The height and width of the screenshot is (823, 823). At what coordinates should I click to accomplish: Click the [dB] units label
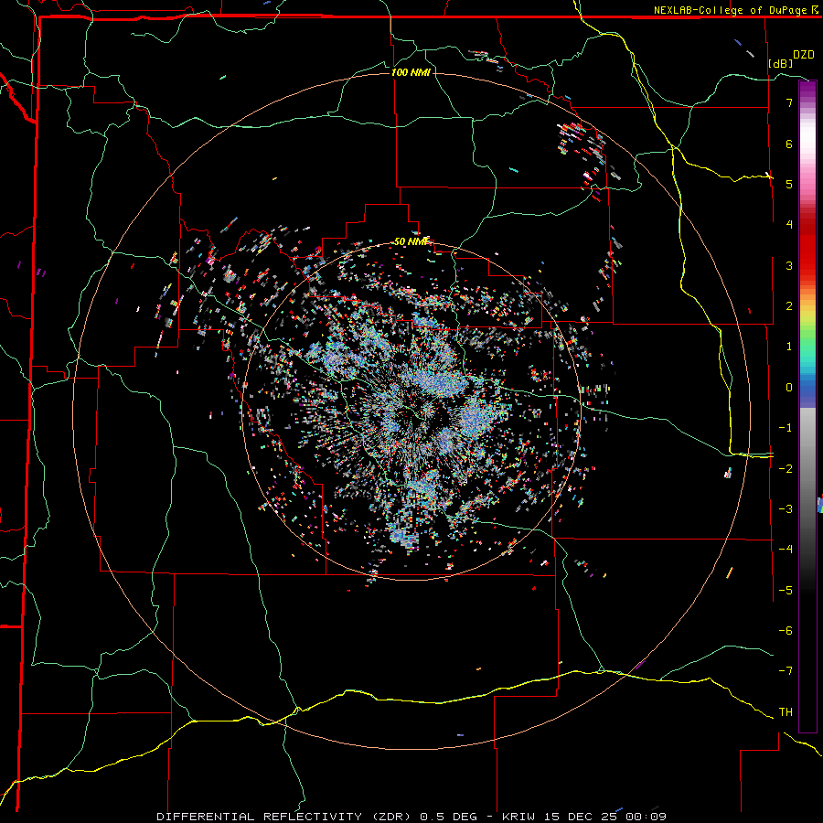(781, 63)
